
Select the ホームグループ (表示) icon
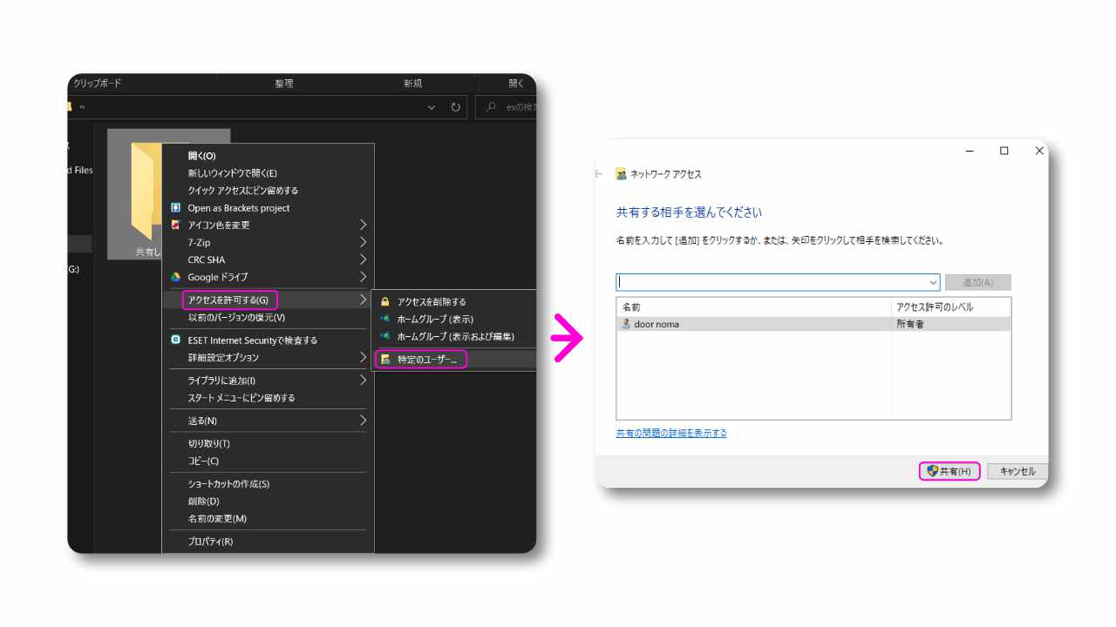(384, 319)
